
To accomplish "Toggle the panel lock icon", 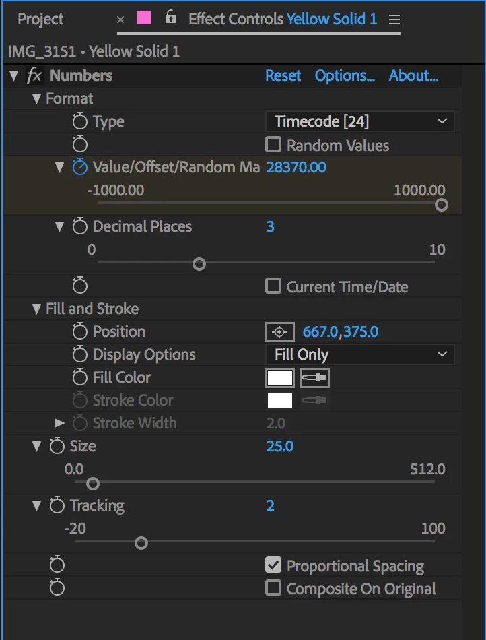I will [171, 18].
